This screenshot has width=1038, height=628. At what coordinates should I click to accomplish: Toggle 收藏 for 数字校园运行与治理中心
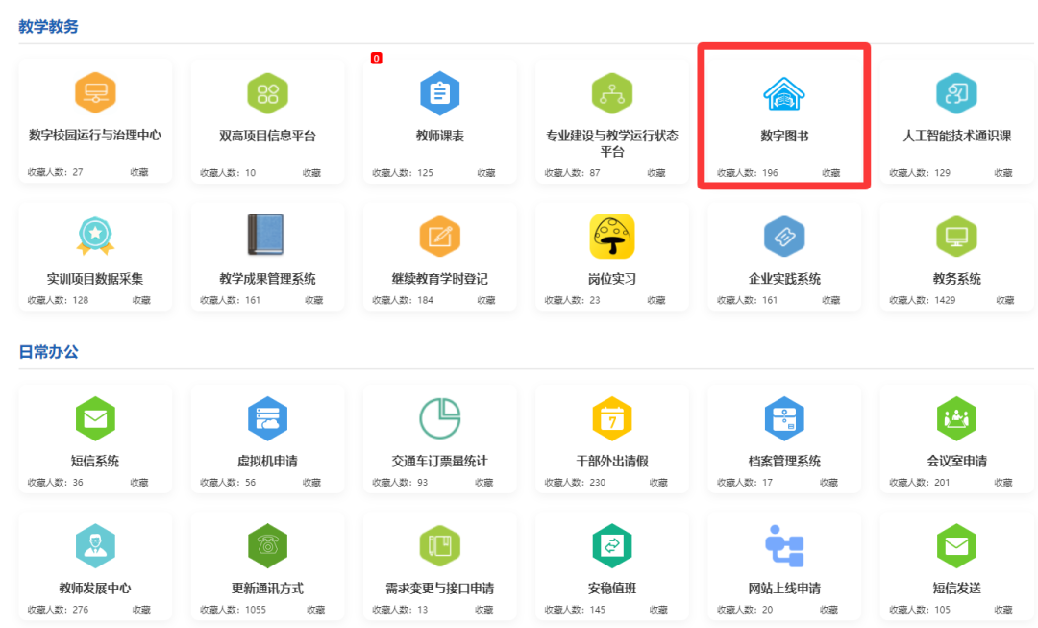(140, 173)
